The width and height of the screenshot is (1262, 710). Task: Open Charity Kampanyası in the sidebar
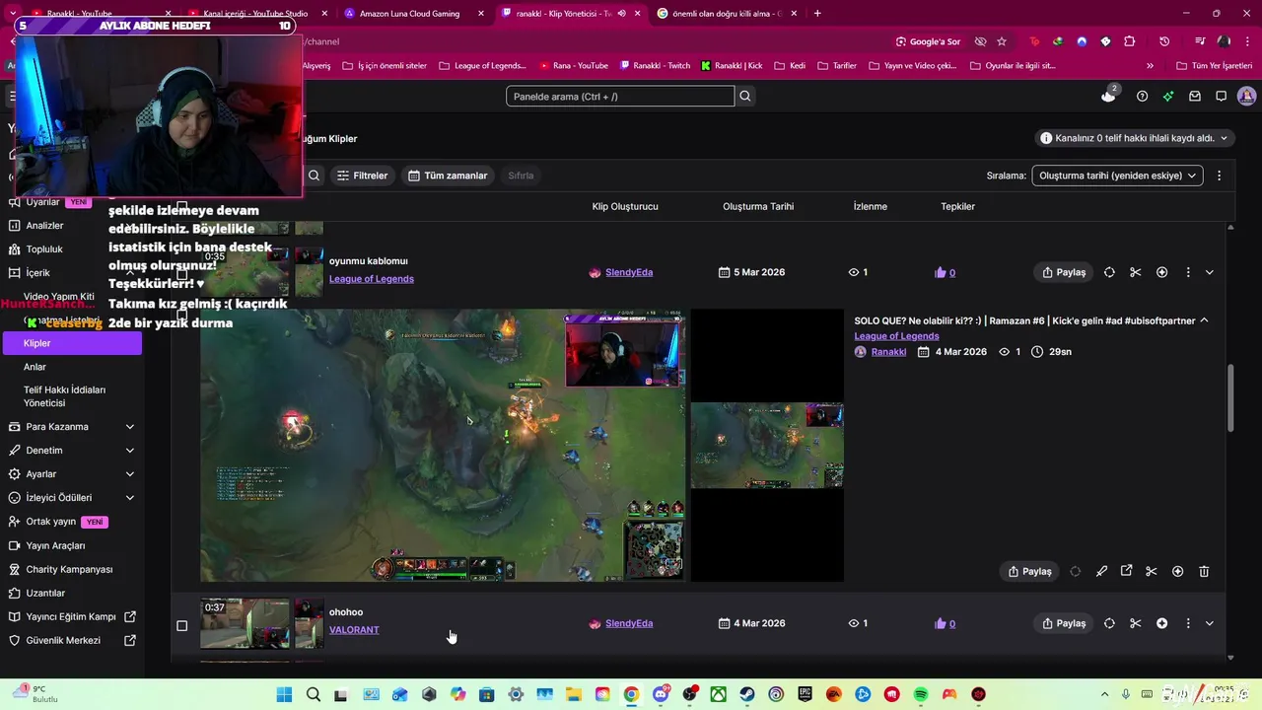pos(69,569)
